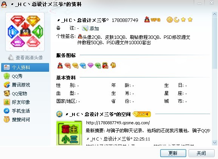Click the moon level icon

tap(176, 20)
